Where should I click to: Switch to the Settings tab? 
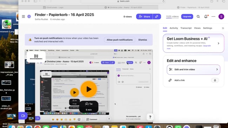[x=208, y=28]
